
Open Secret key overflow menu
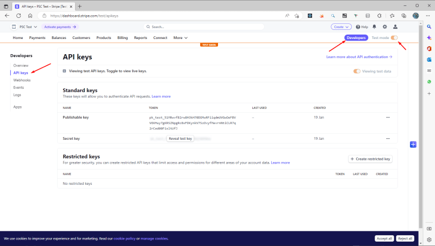pos(388,139)
